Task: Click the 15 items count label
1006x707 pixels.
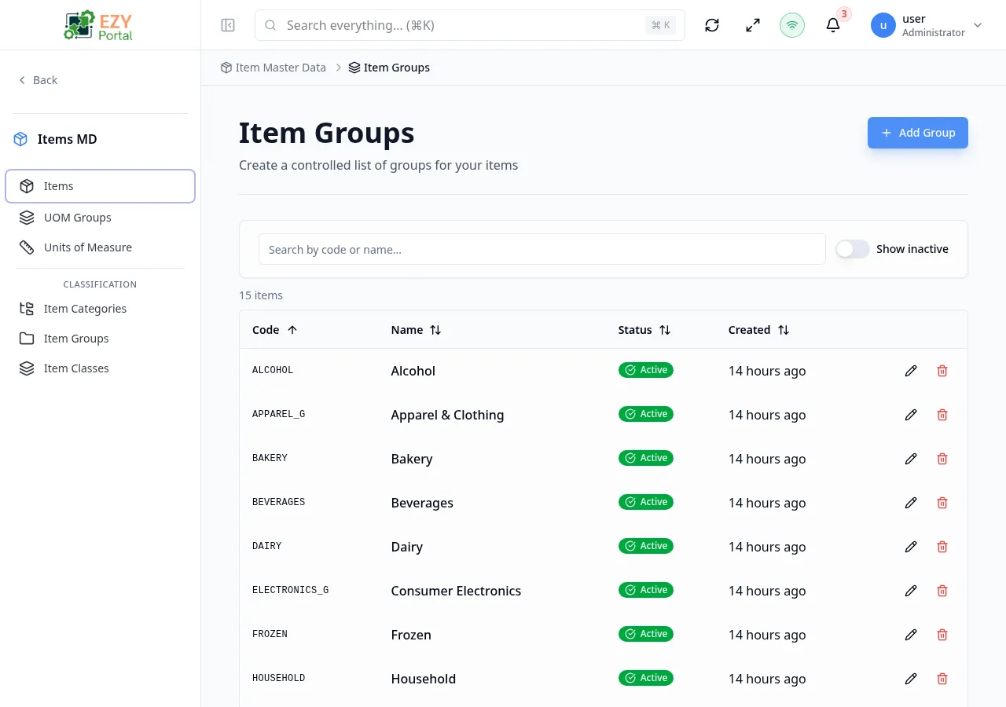Action: coord(261,295)
